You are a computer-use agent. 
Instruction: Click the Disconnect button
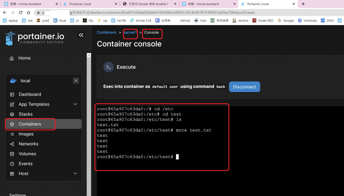tap(245, 87)
